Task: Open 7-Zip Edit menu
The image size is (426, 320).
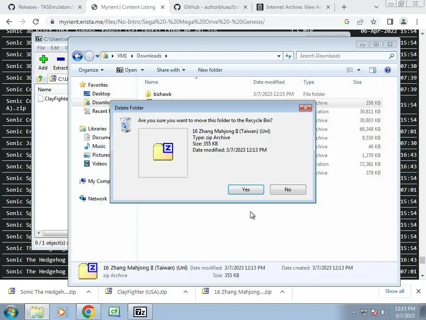Action: pyautogui.click(x=54, y=47)
